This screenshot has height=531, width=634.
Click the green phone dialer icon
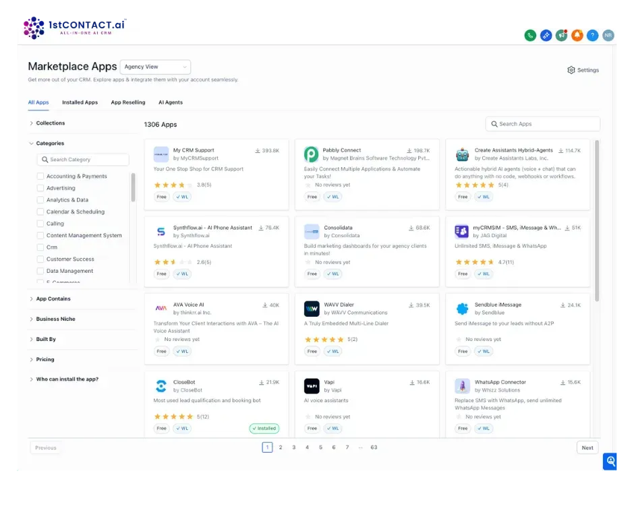click(530, 36)
